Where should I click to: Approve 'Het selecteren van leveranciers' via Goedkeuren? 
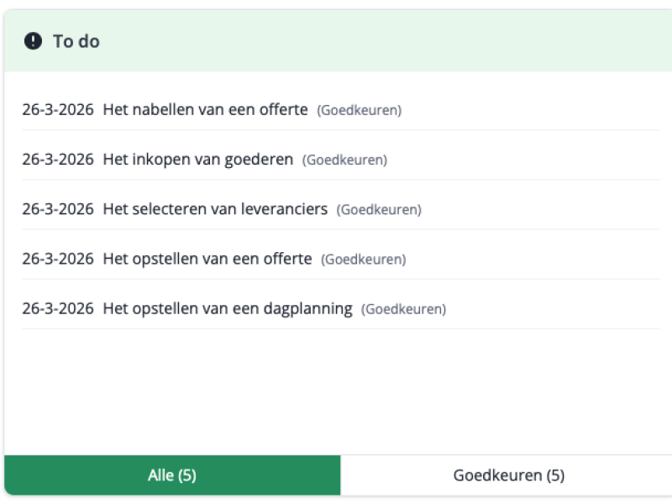[x=380, y=209]
